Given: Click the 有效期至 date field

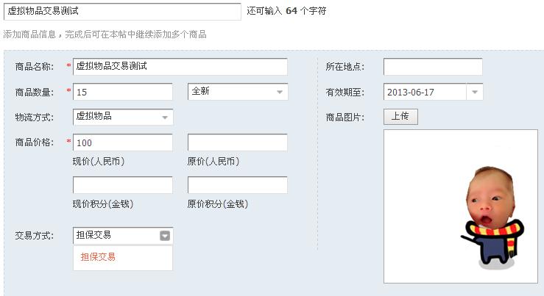Looking at the screenshot, I should coord(425,92).
